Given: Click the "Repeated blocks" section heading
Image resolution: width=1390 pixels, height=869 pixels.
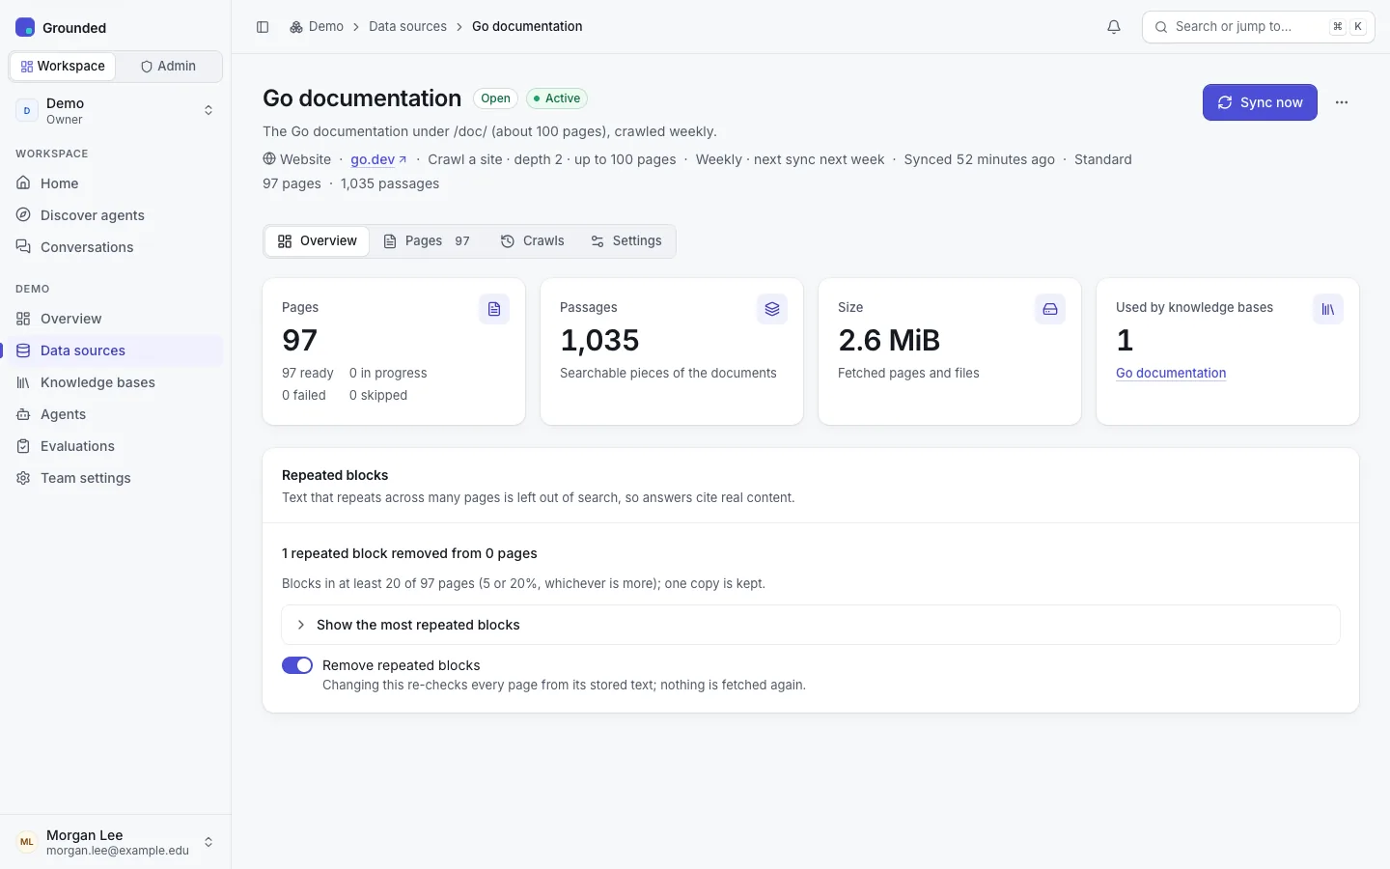Looking at the screenshot, I should coord(335,475).
